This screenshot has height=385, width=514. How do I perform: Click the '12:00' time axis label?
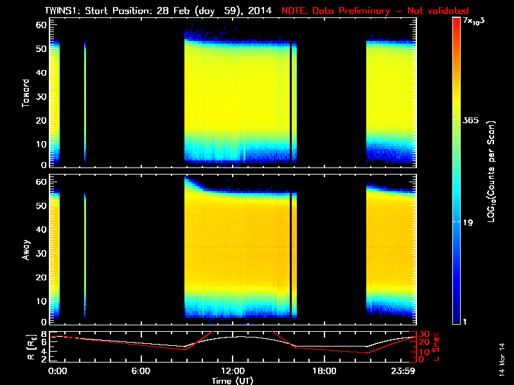tap(233, 371)
